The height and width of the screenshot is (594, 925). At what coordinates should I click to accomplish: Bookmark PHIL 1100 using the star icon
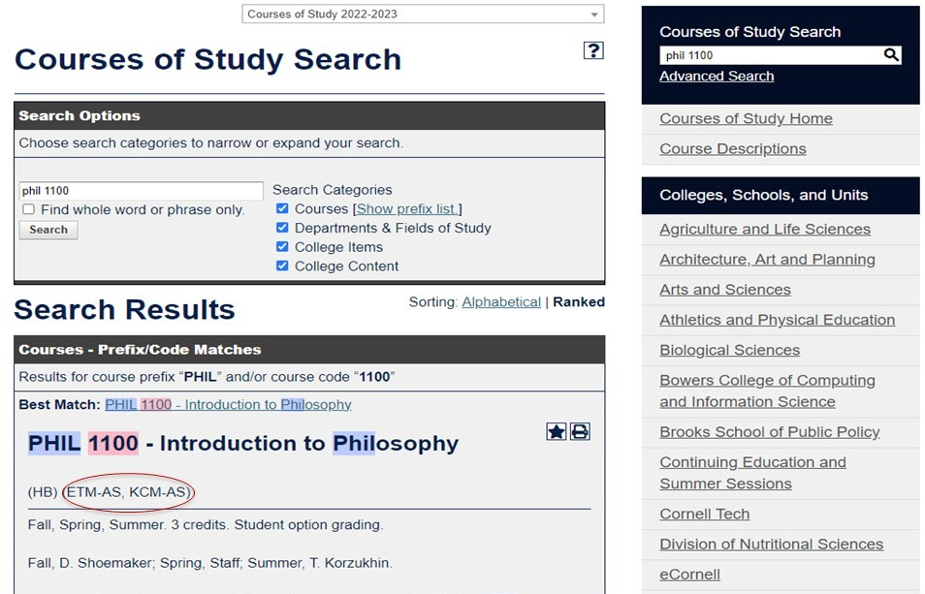tap(556, 430)
